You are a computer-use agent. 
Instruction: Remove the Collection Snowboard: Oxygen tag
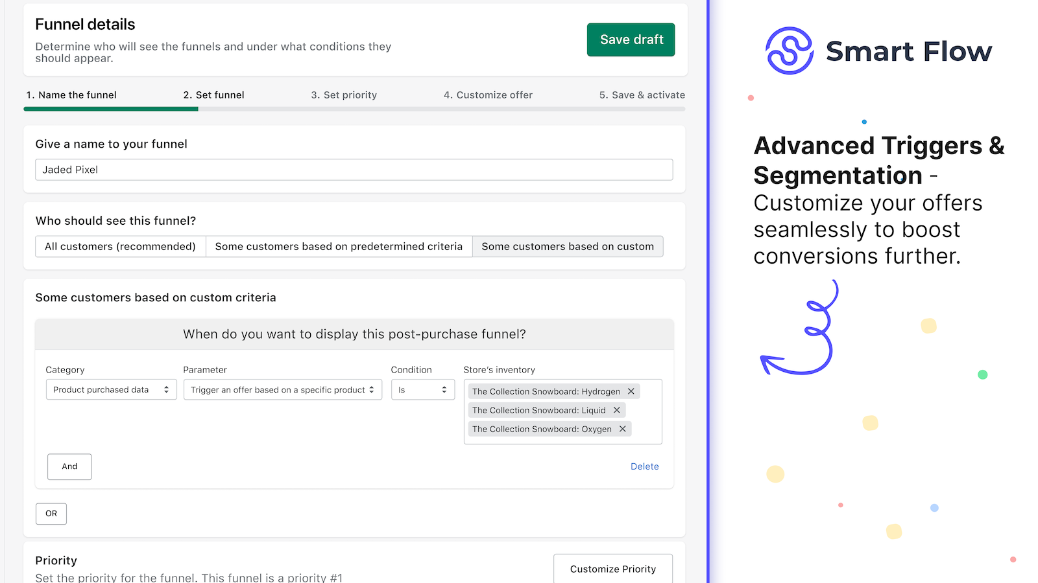(x=622, y=429)
